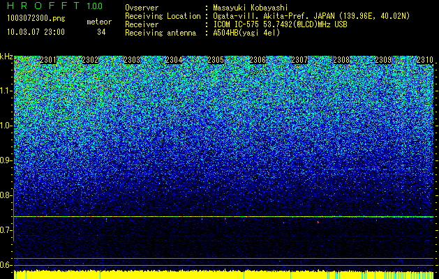439x279 pixels.
Task: Select the filename 1003072300.png
Action: 36,18
